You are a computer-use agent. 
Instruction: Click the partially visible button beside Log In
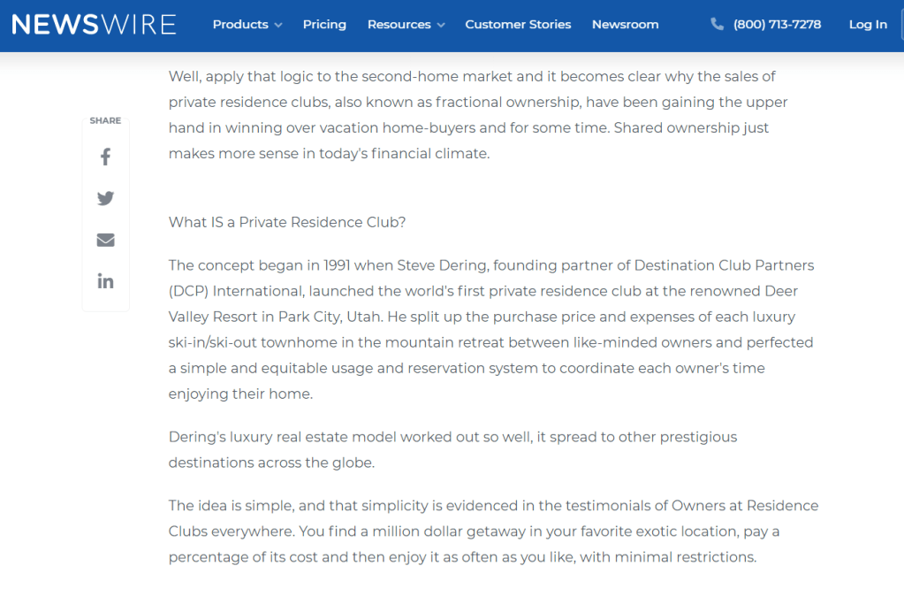pyautogui.click(x=900, y=25)
